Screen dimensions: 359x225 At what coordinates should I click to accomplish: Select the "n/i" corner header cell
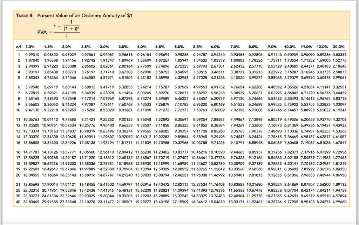tap(18, 47)
